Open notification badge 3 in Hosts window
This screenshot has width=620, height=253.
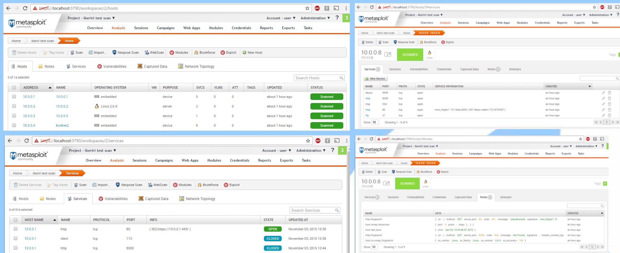coord(346,18)
